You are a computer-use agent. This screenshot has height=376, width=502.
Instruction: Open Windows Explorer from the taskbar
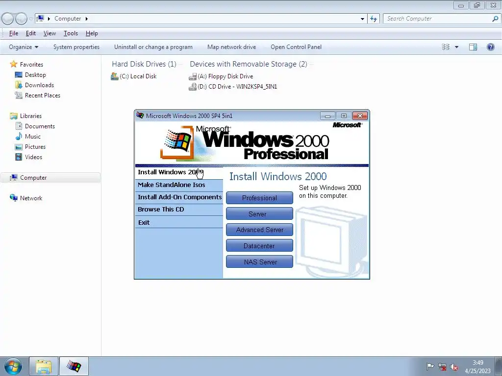[44, 367]
